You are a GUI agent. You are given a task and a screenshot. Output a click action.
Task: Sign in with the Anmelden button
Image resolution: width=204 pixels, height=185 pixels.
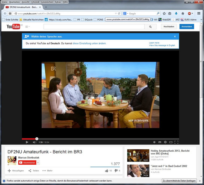tap(187, 27)
